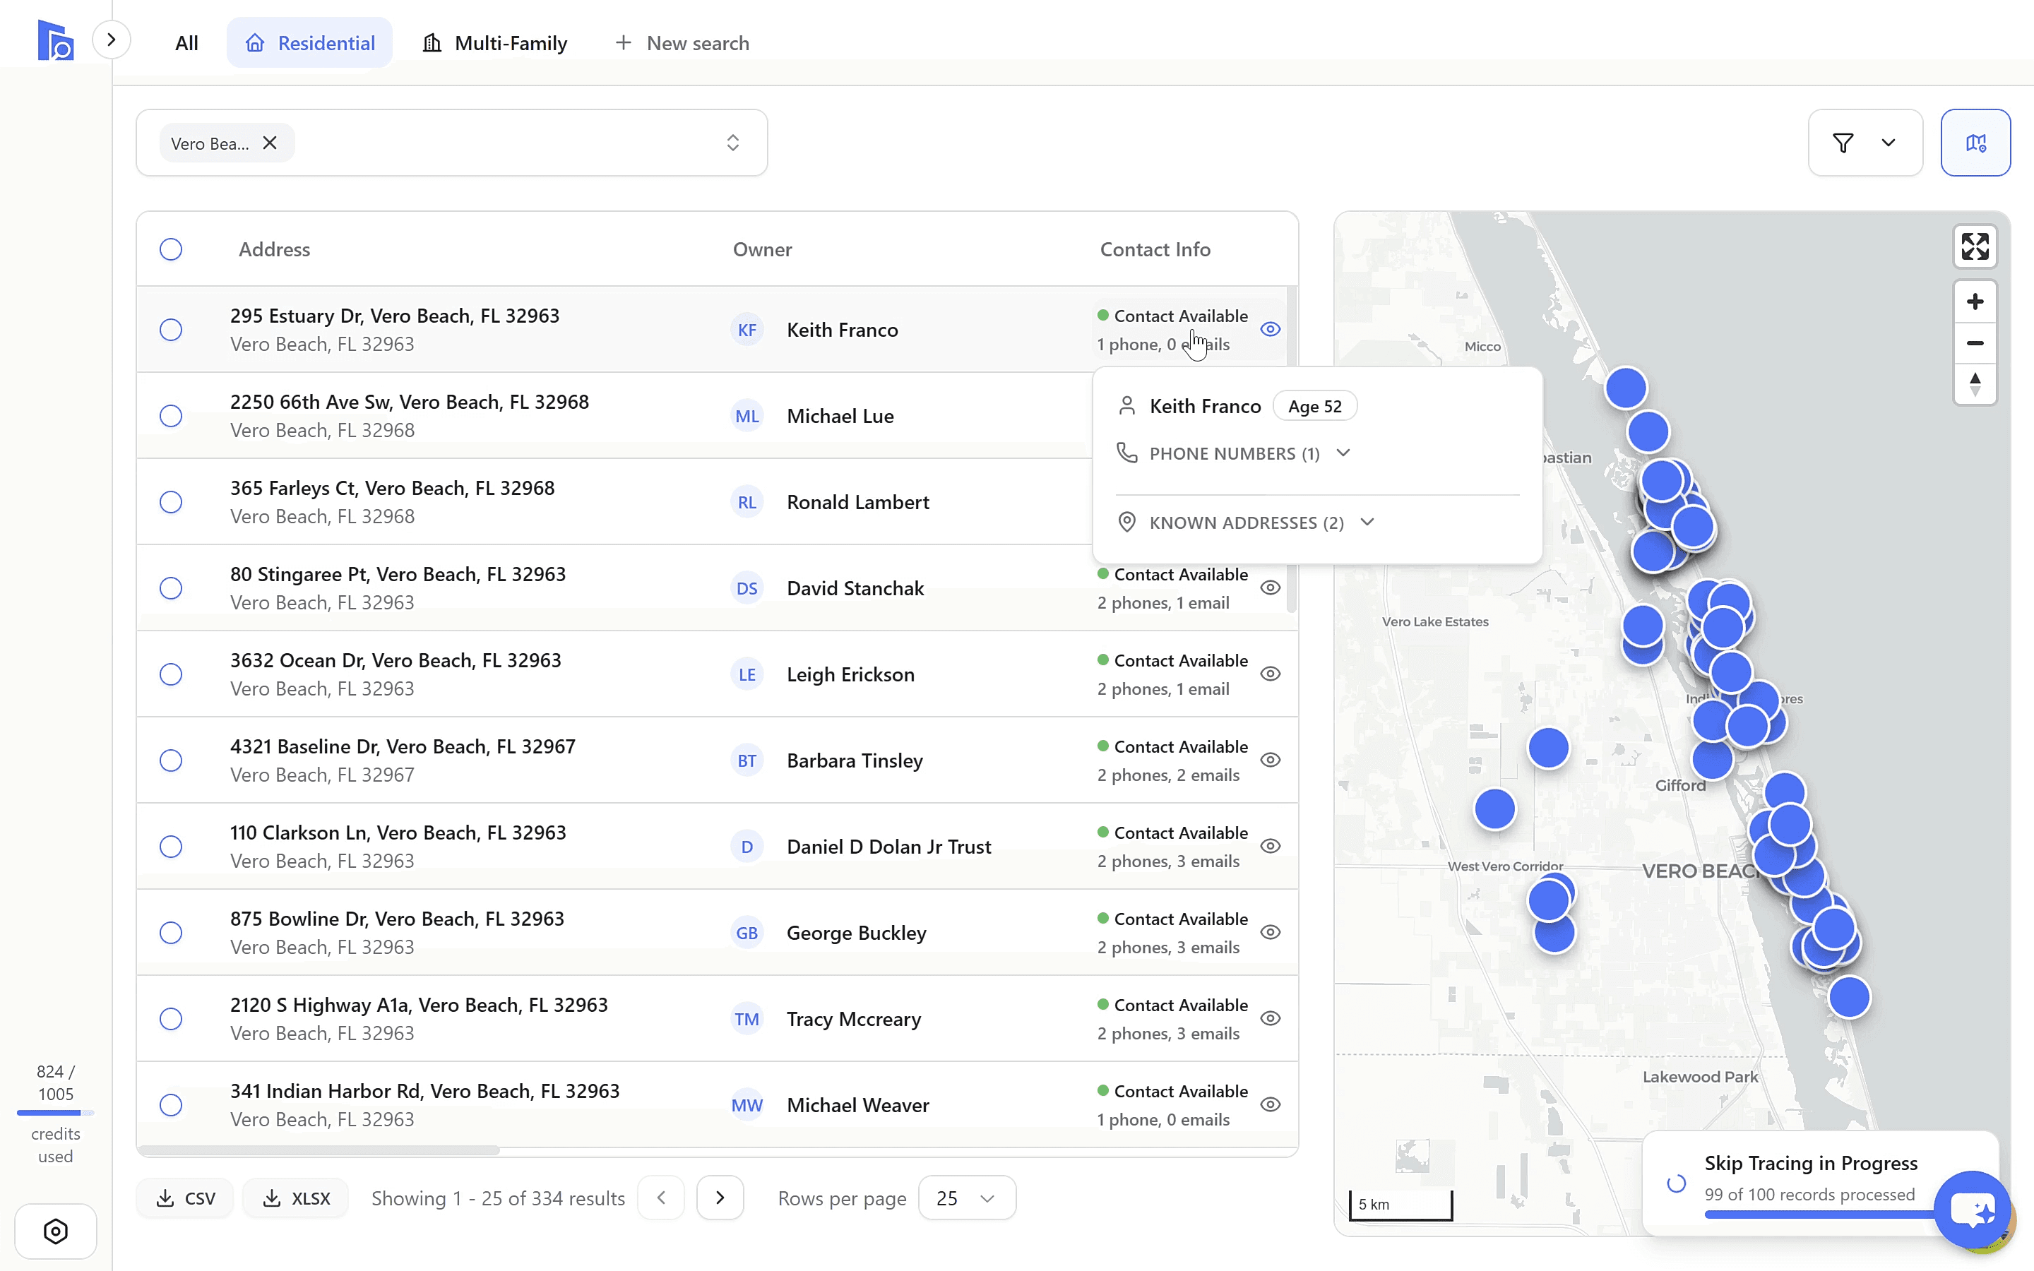
Task: Expand the sidebar with arrow button
Action: click(x=111, y=40)
